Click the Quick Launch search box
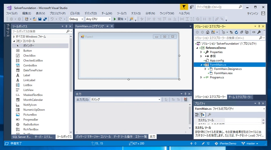 [x=217, y=7]
